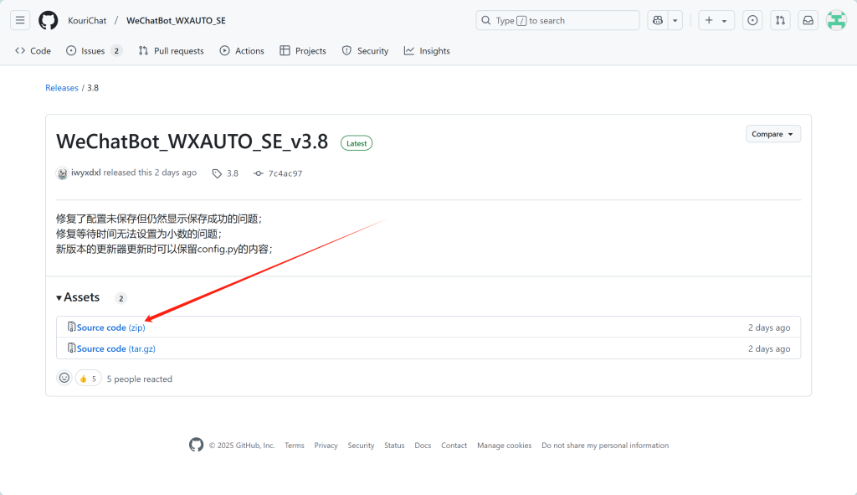The height and width of the screenshot is (495, 857).
Task: Collapse the Assets section
Action: point(78,297)
